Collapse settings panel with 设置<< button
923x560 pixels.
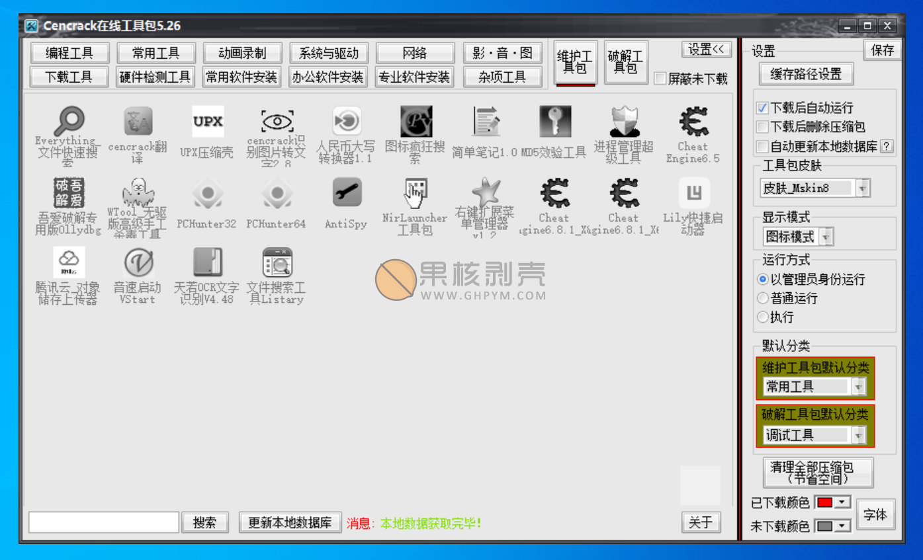pos(706,50)
